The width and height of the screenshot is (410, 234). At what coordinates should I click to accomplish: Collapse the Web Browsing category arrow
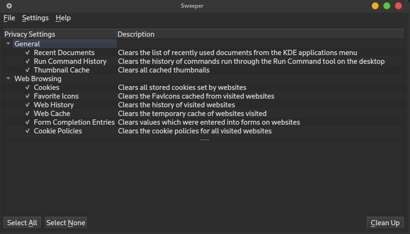pos(8,78)
